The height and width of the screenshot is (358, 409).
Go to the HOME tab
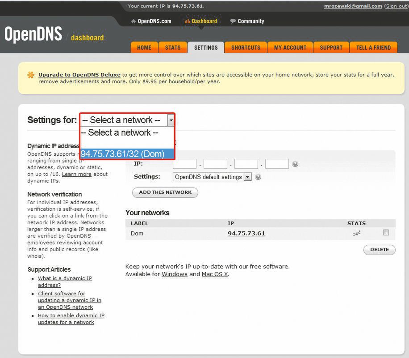(144, 47)
